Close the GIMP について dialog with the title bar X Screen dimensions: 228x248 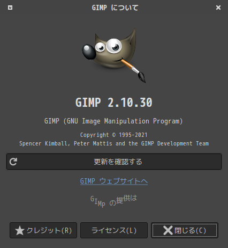[x=218, y=8]
